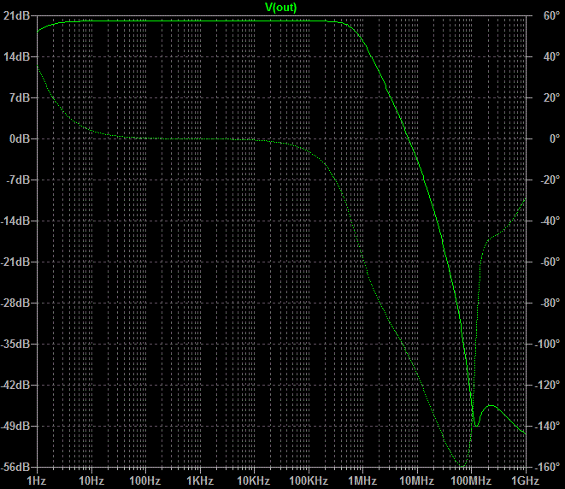Click the -35dB magnitude axis label

15,345
